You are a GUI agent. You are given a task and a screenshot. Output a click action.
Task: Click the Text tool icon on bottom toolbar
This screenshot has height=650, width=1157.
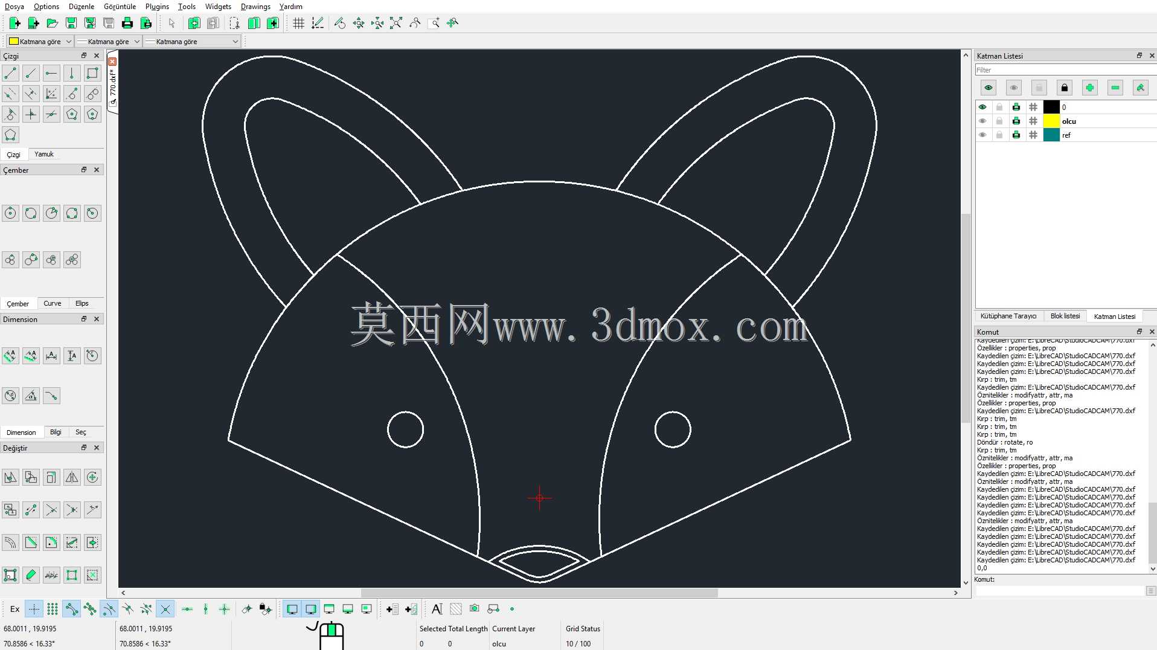click(437, 609)
